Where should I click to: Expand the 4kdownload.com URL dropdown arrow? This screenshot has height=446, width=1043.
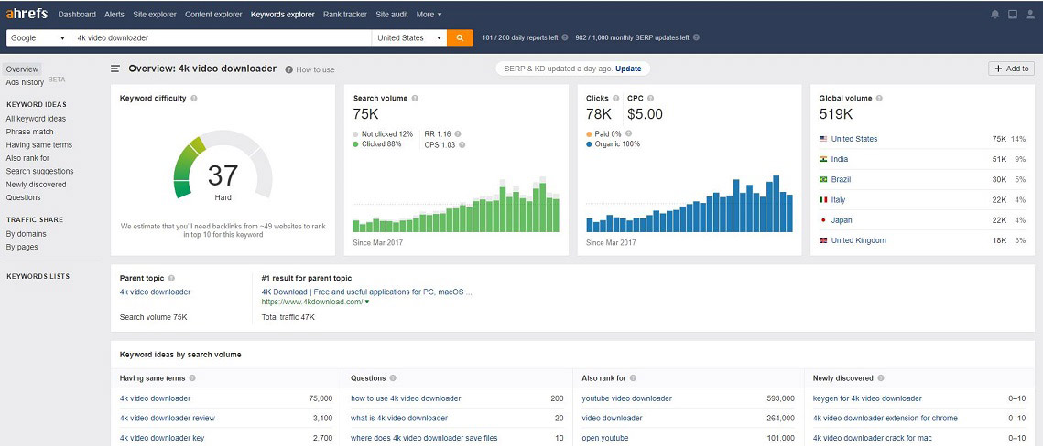(367, 302)
